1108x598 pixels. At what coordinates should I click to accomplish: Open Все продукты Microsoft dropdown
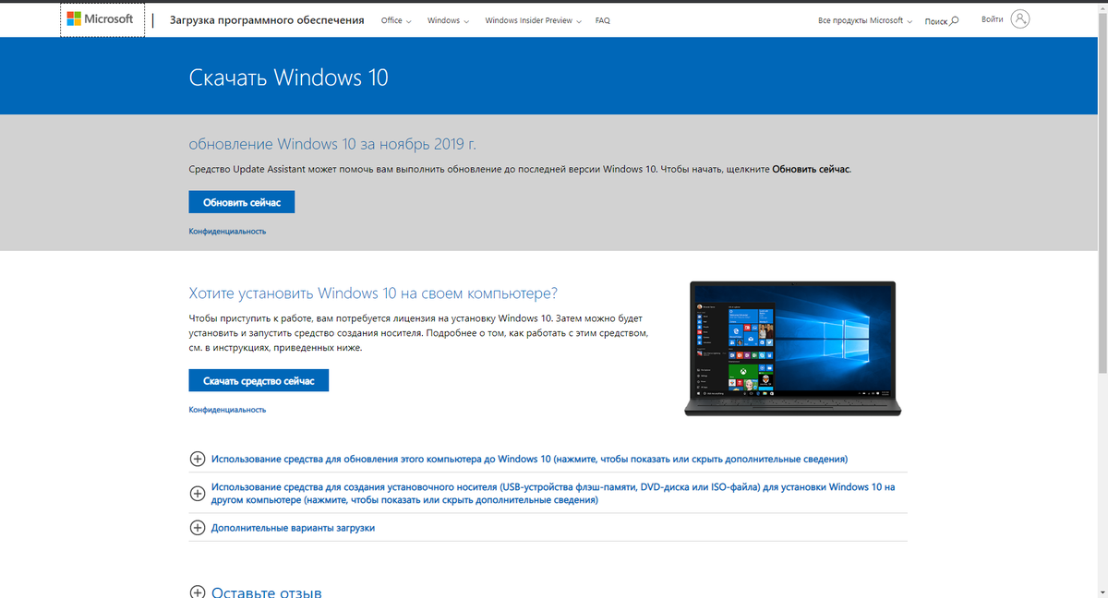tap(863, 19)
